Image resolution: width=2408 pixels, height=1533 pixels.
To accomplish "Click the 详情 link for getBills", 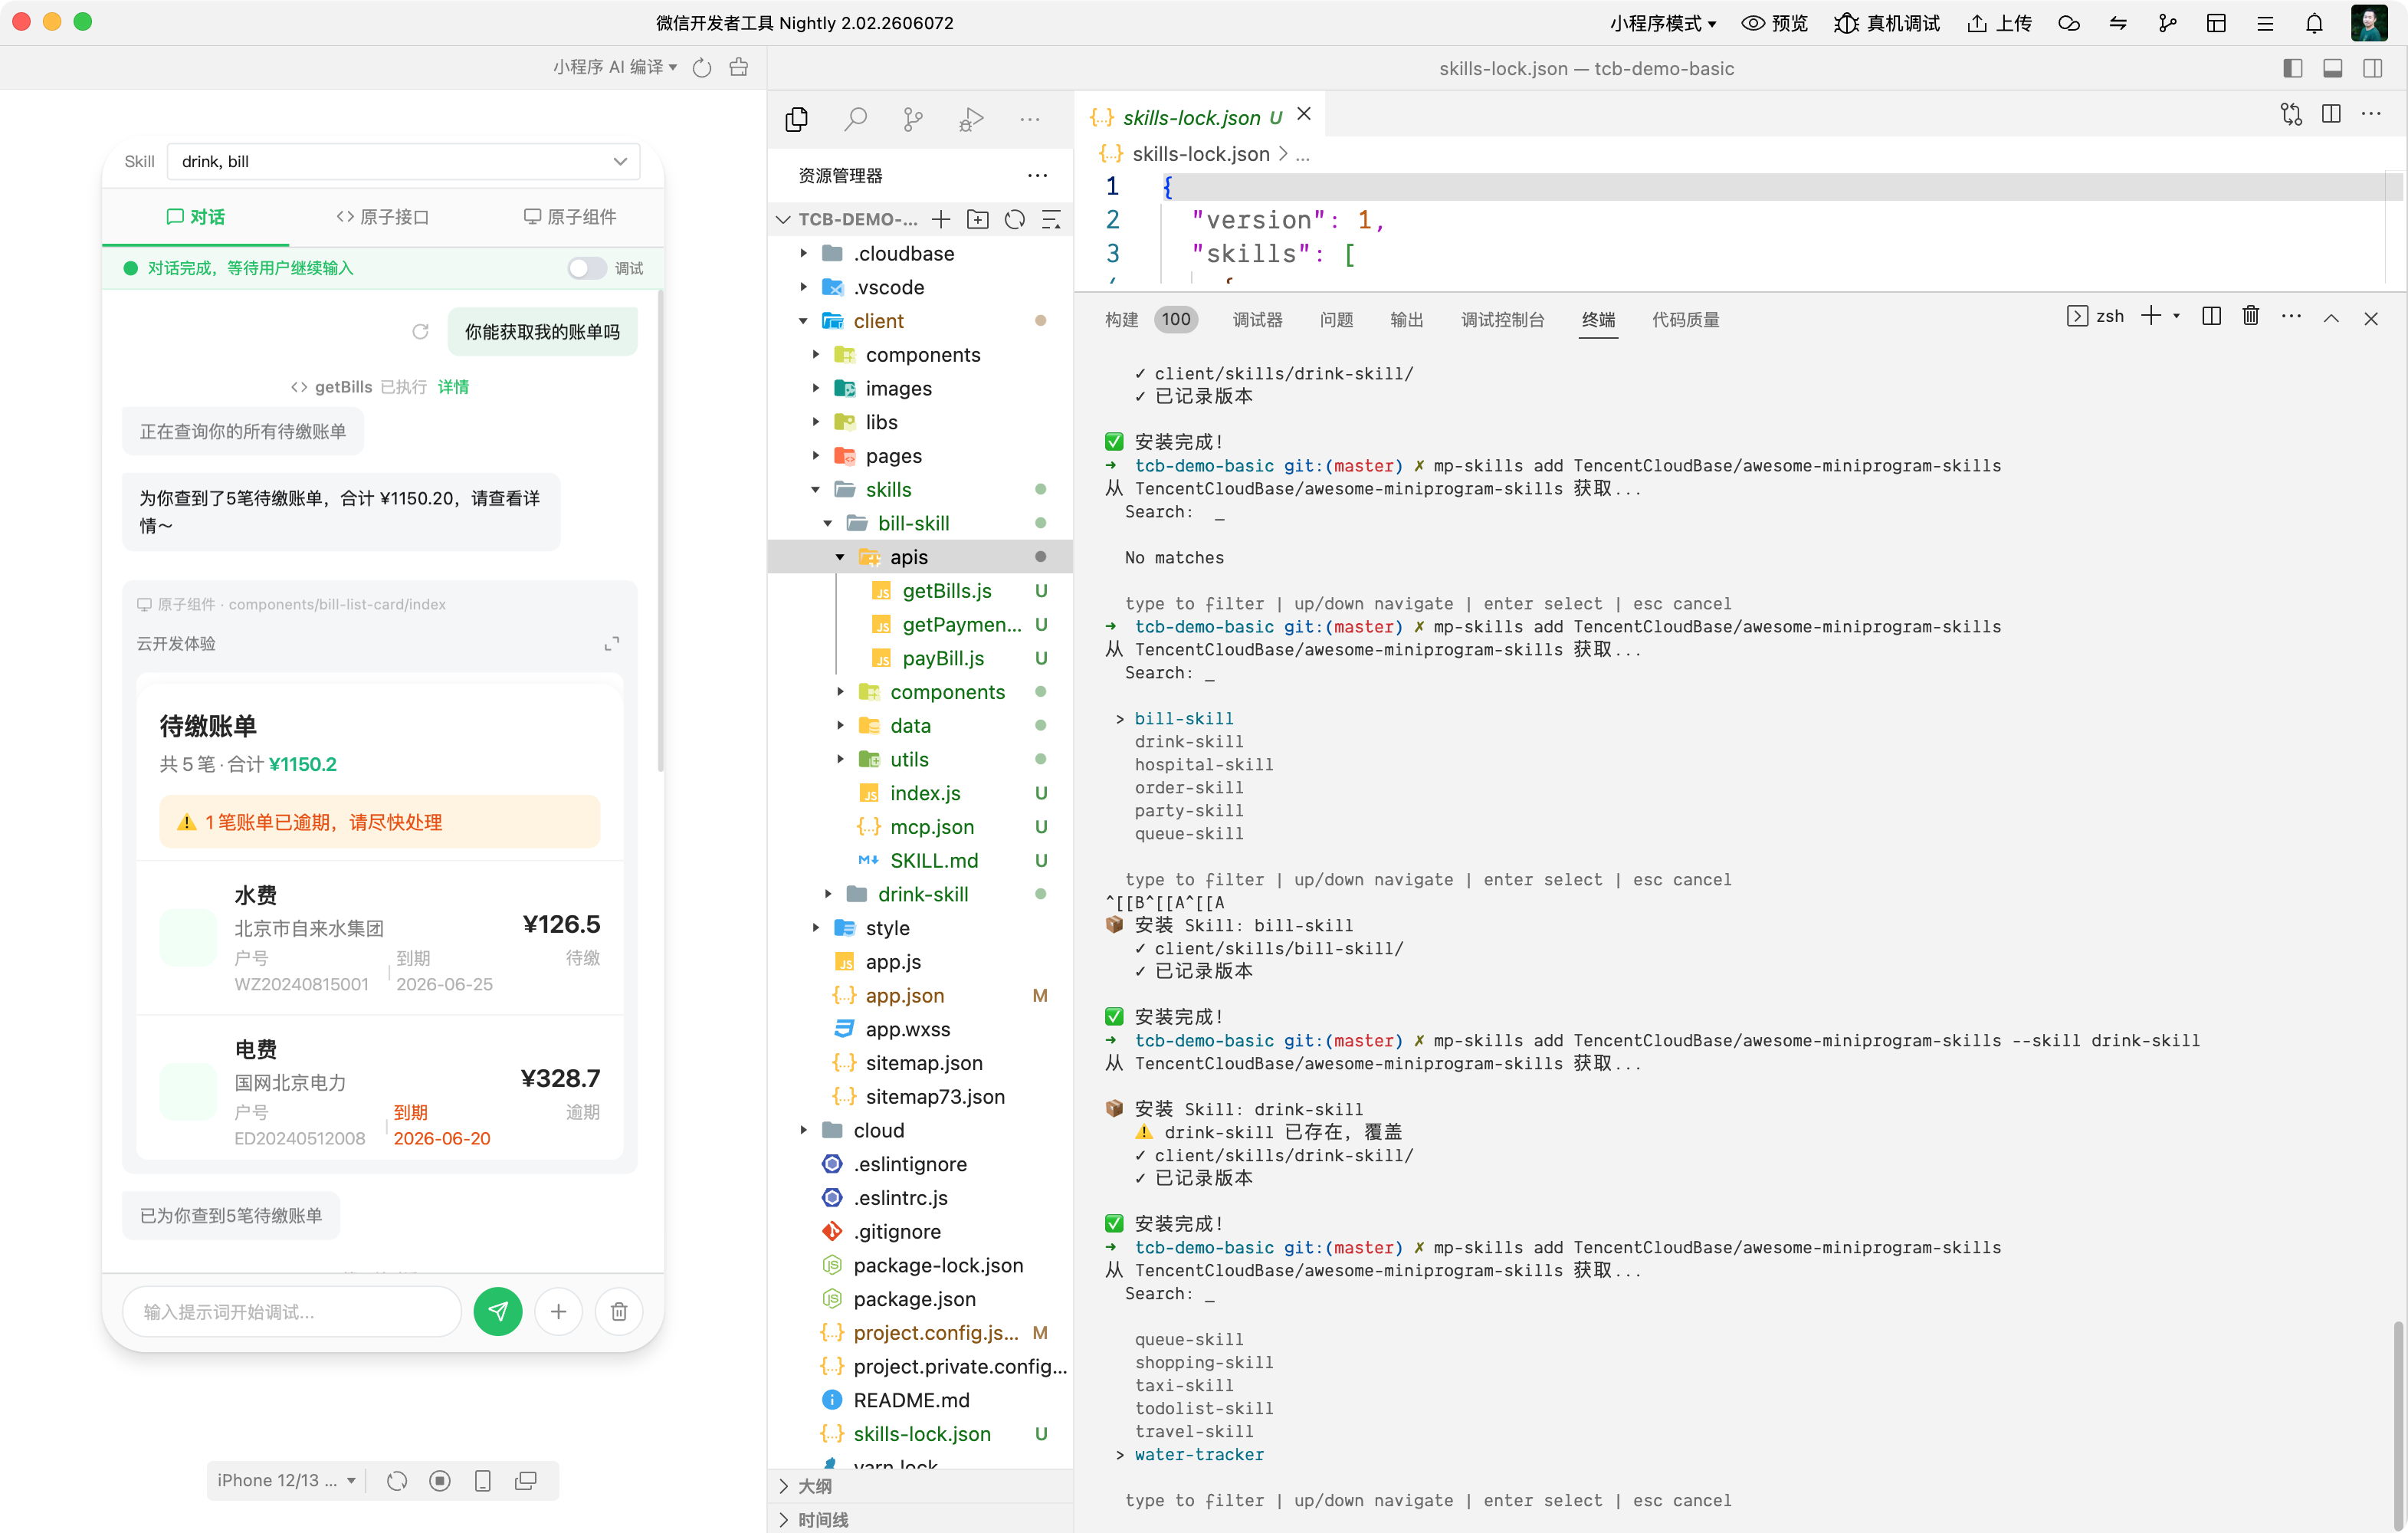I will tap(453, 387).
